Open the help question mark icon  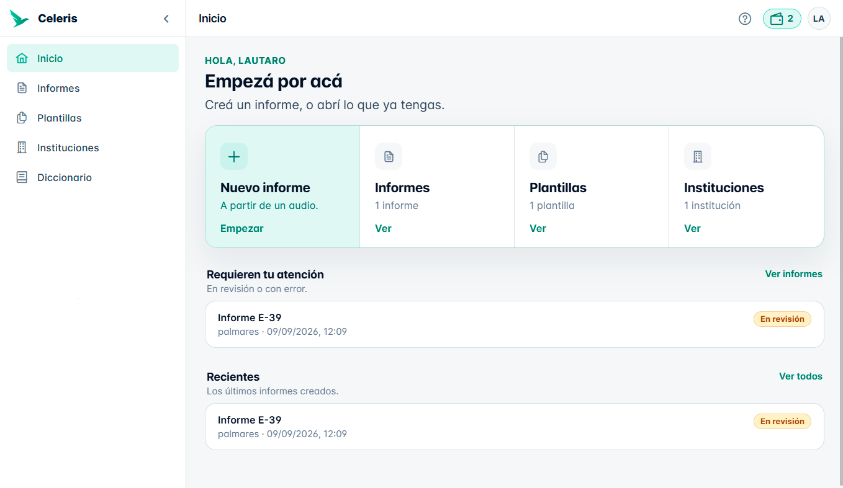coord(745,19)
